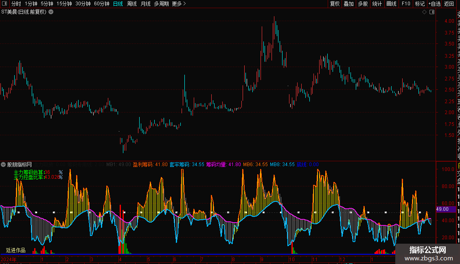The height and width of the screenshot is (264, 460).
Task: Activate the 画线 drawing tool button
Action: point(391,4)
